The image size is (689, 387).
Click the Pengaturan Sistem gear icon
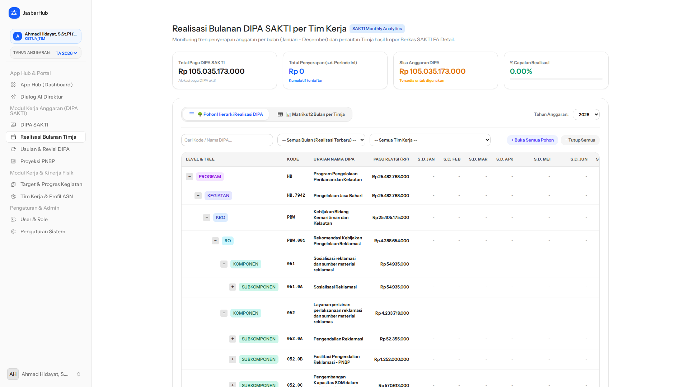click(x=13, y=231)
